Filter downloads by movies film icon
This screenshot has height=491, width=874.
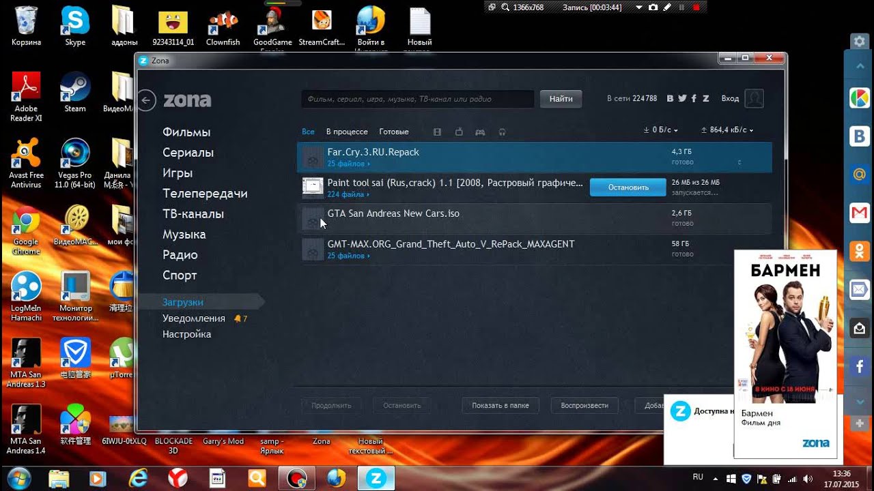click(x=437, y=132)
